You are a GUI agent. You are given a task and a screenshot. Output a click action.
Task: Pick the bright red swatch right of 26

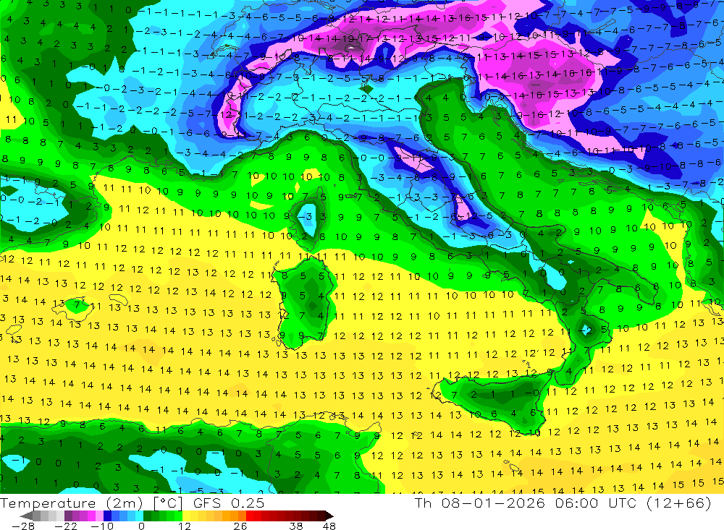pyautogui.click(x=250, y=516)
